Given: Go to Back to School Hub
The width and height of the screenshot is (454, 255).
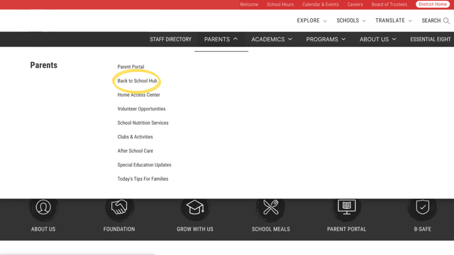Looking at the screenshot, I should 137,81.
